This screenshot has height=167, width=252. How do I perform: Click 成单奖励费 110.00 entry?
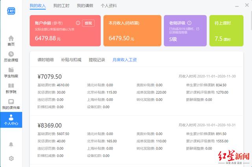[x=151, y=141]
